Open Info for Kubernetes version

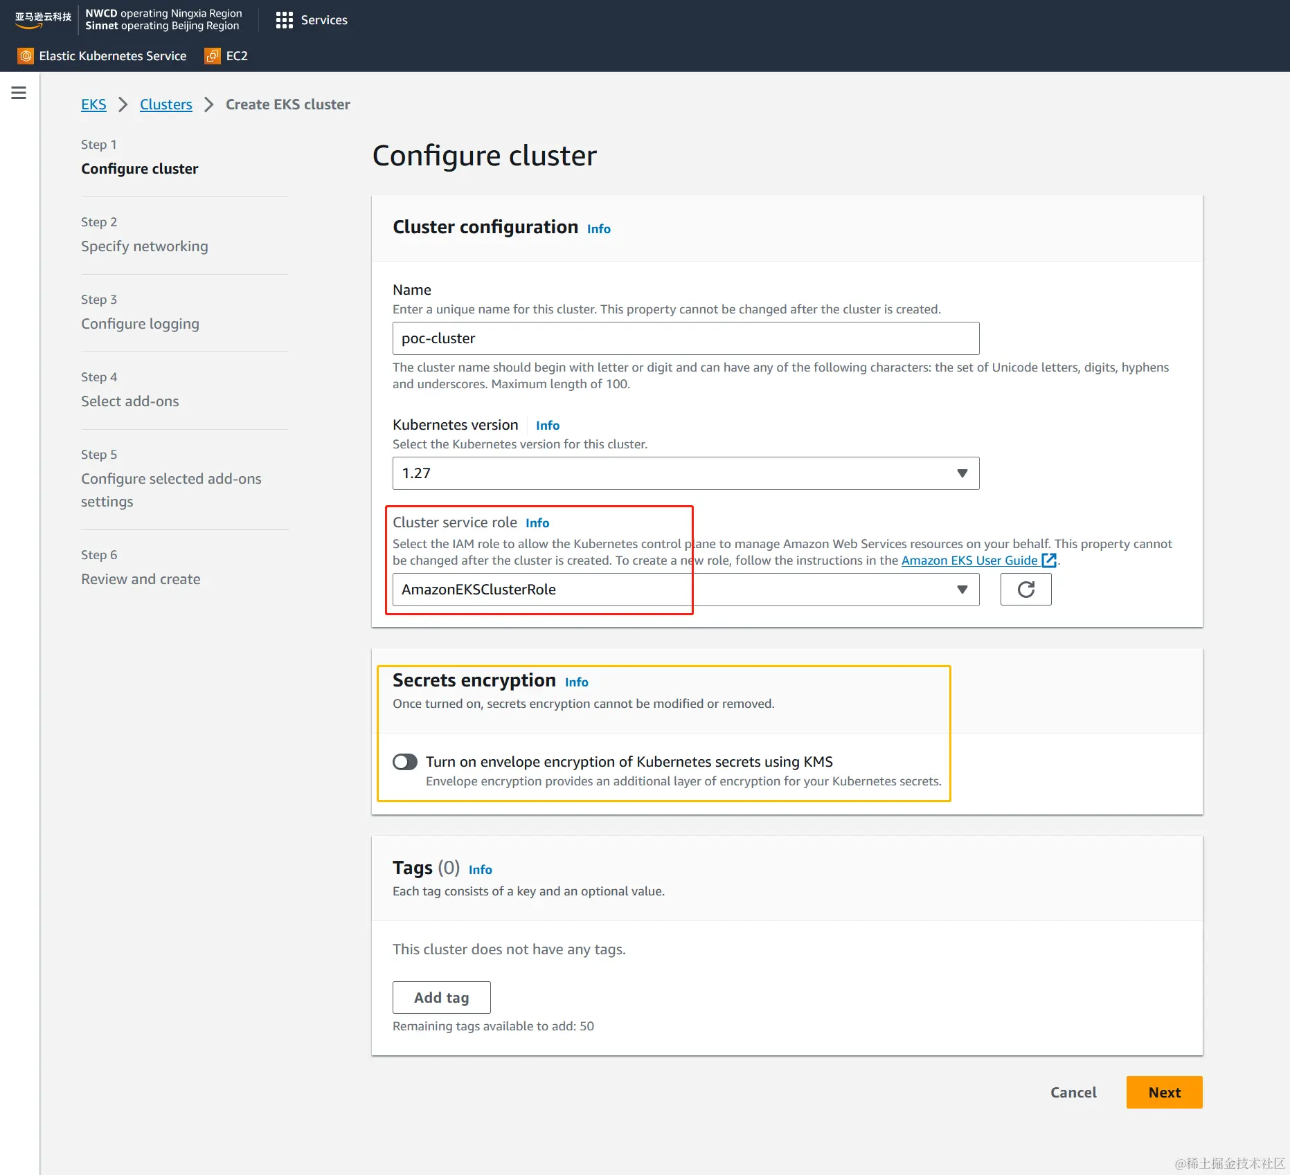click(x=548, y=426)
